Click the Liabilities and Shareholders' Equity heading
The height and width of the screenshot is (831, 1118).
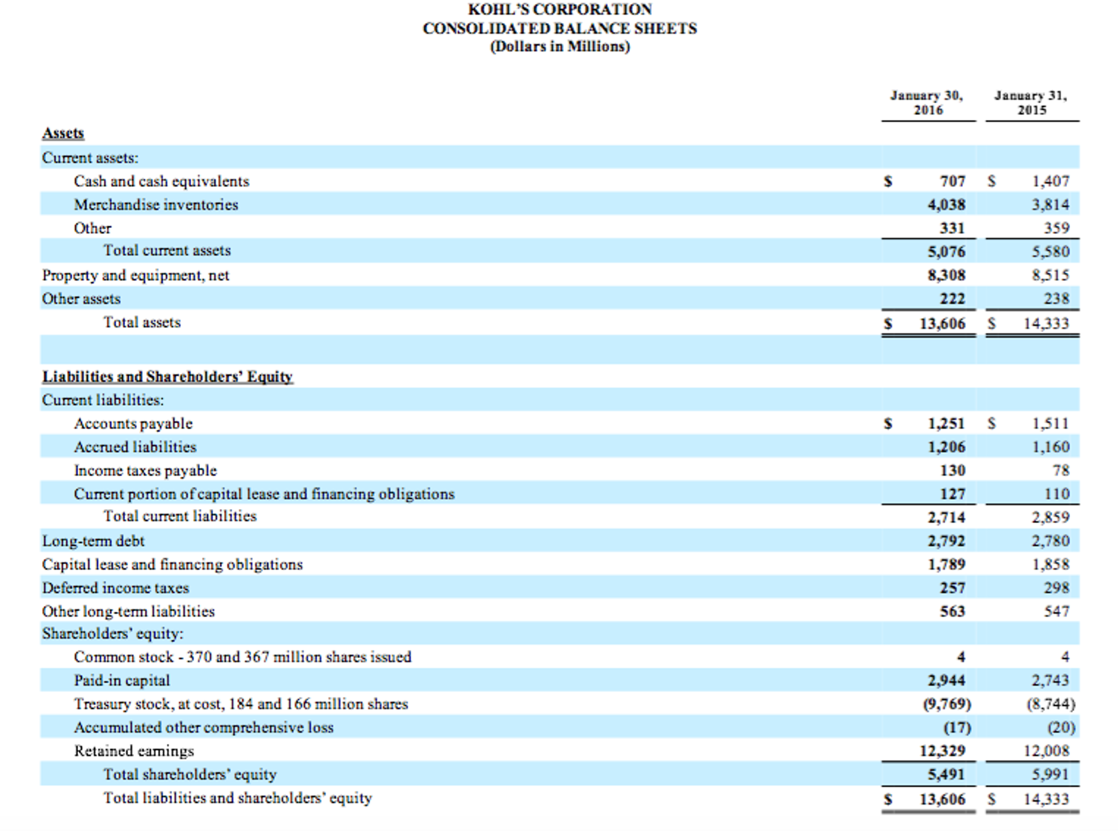click(168, 377)
